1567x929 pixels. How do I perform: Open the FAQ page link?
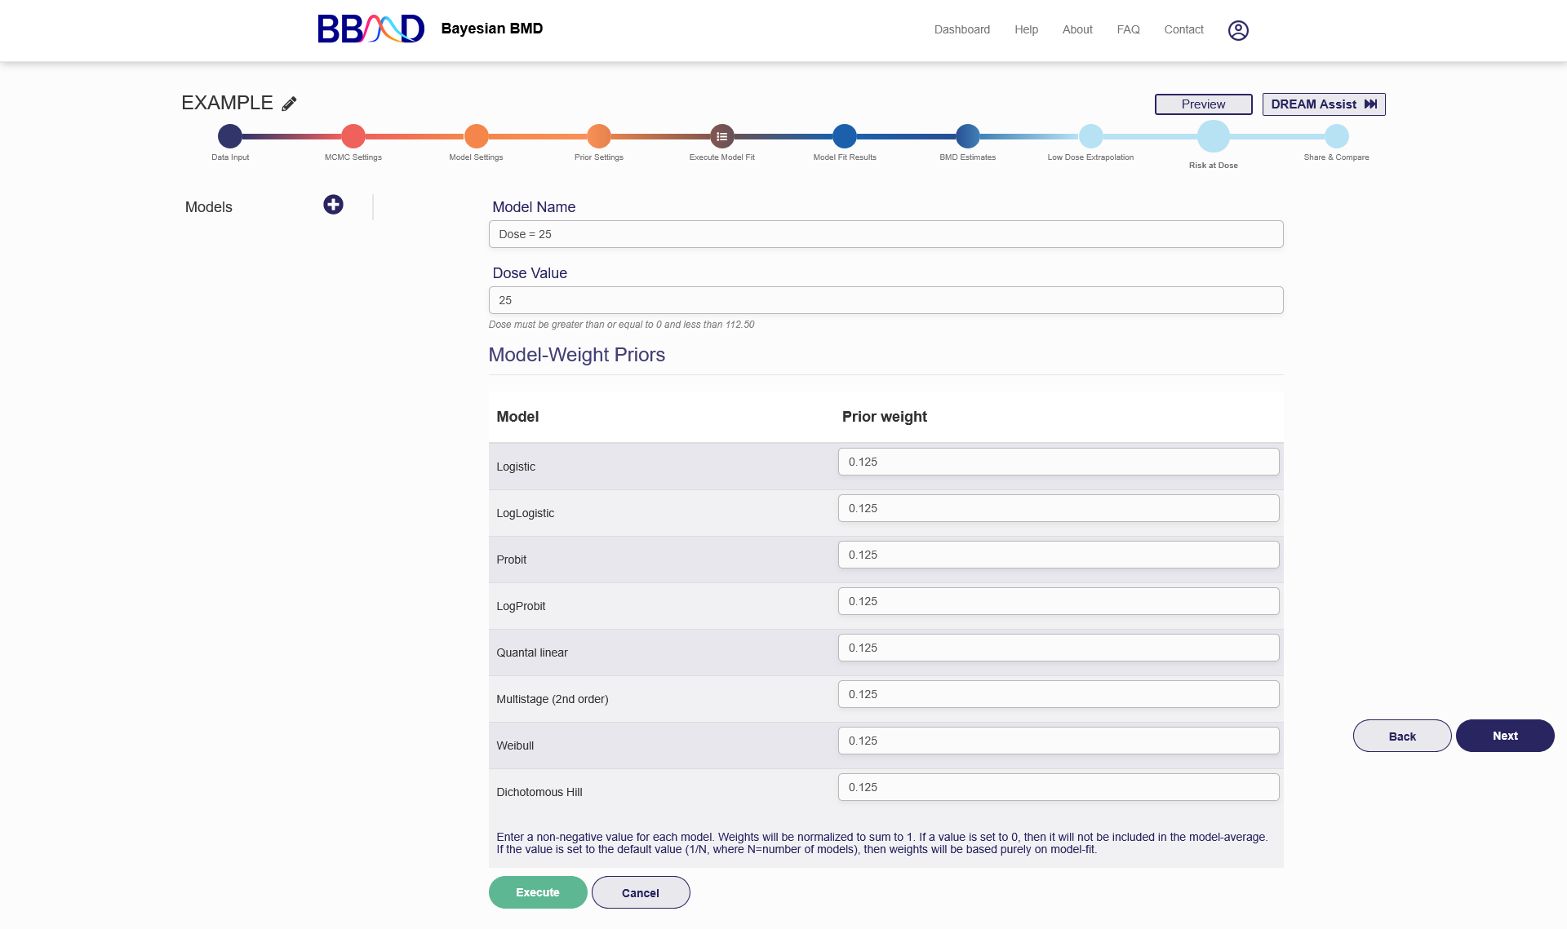click(x=1128, y=29)
